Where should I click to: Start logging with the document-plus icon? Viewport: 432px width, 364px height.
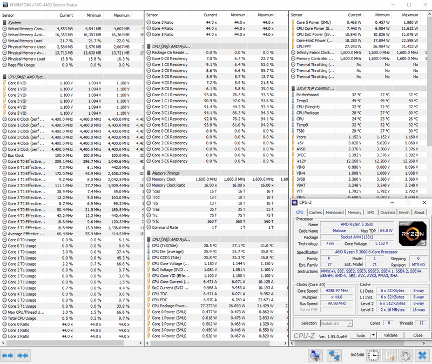(390, 355)
